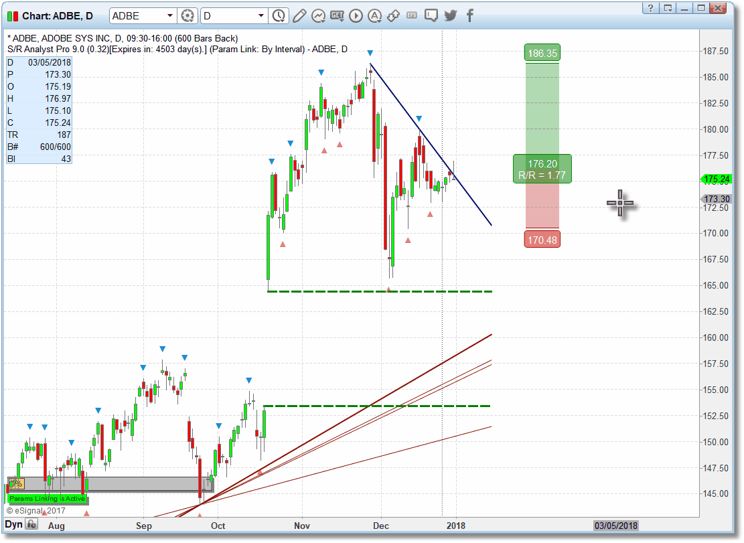Click the L 175.10 low value row
744x543 pixels.
pyautogui.click(x=39, y=111)
